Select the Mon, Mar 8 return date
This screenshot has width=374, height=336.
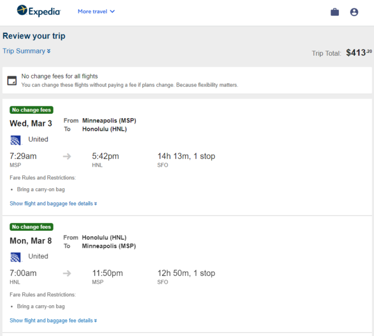31,241
